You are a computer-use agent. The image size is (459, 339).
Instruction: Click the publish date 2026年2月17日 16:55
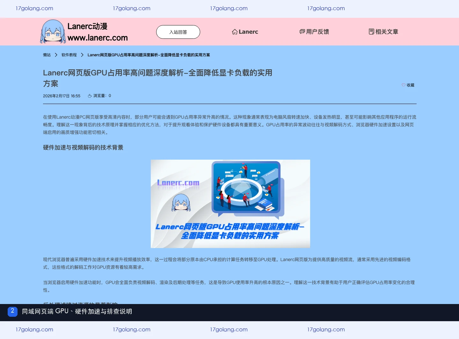(x=62, y=96)
